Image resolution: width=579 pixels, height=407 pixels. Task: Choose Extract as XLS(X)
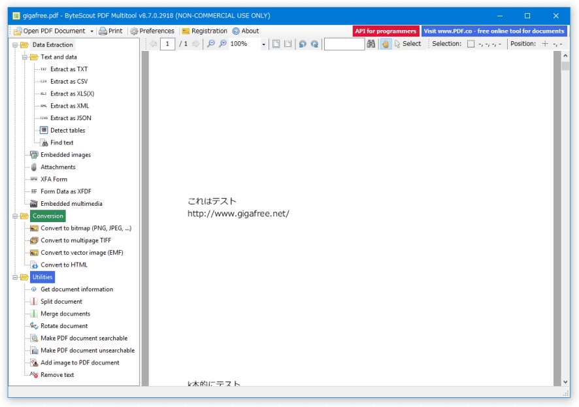coord(72,93)
